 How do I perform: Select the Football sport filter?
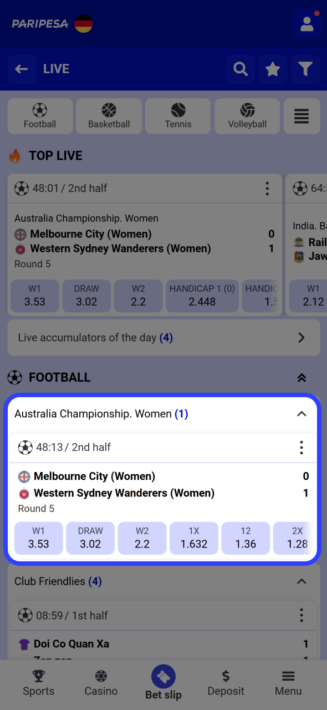click(x=39, y=116)
